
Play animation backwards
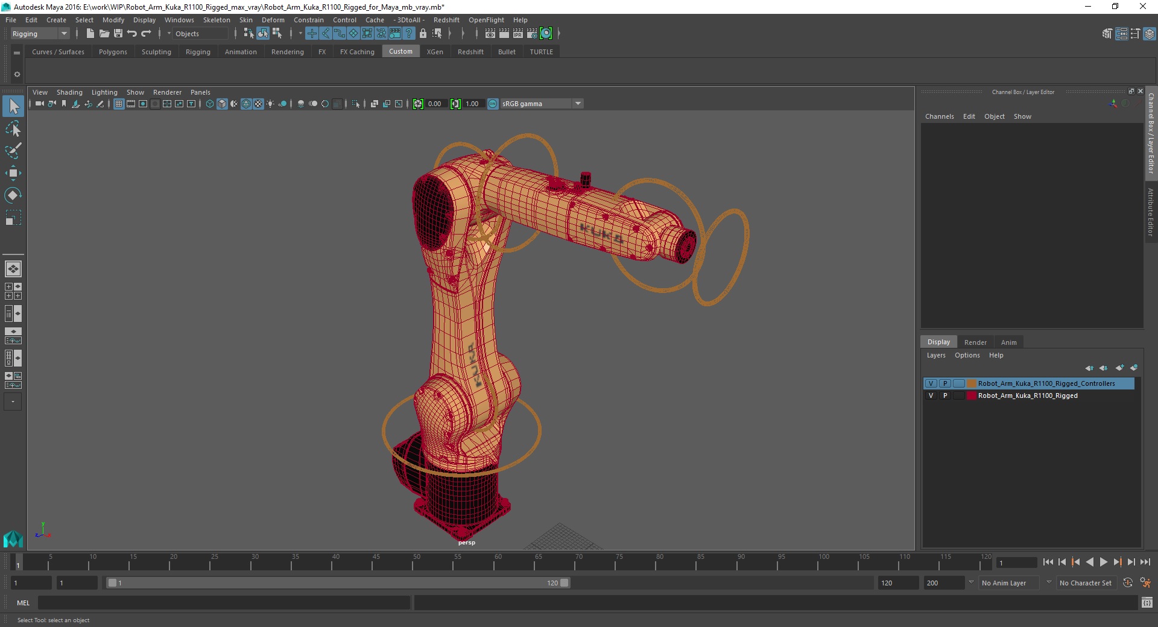[1089, 562]
